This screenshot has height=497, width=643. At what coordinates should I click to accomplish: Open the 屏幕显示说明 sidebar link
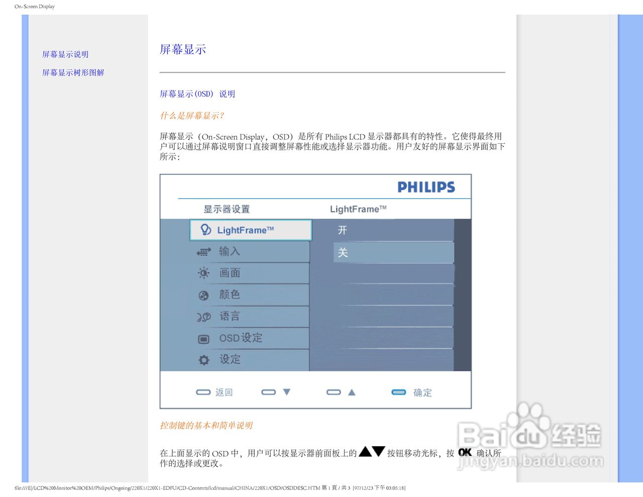point(65,54)
